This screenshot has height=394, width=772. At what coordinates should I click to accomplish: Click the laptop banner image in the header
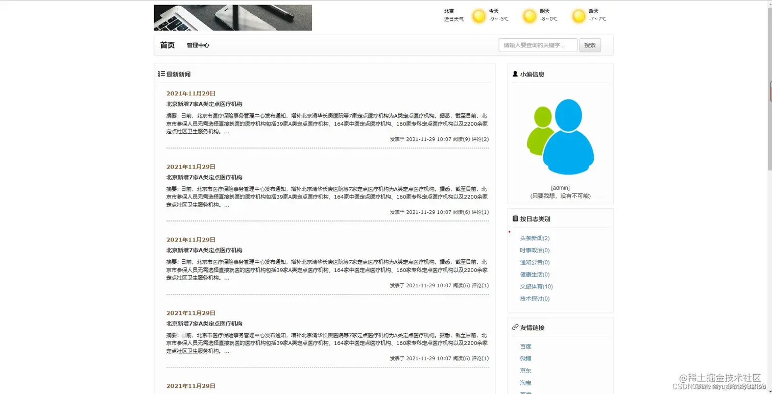click(x=233, y=18)
